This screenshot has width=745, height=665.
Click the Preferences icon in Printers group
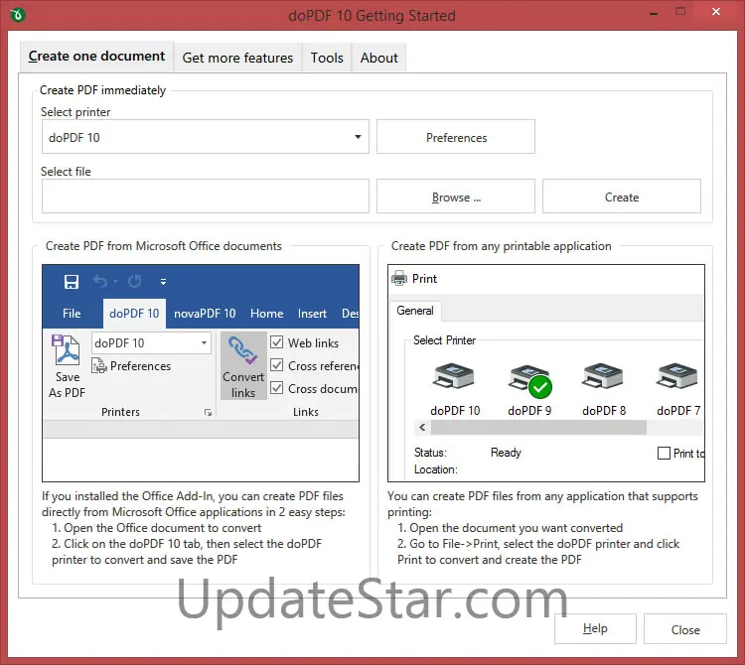(x=99, y=365)
